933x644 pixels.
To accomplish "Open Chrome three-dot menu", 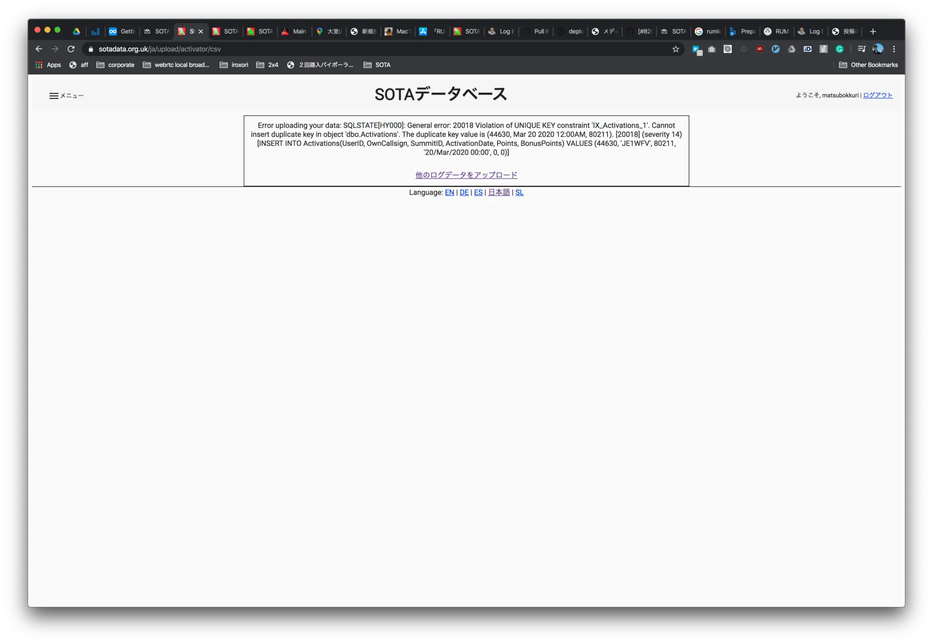I will (894, 49).
